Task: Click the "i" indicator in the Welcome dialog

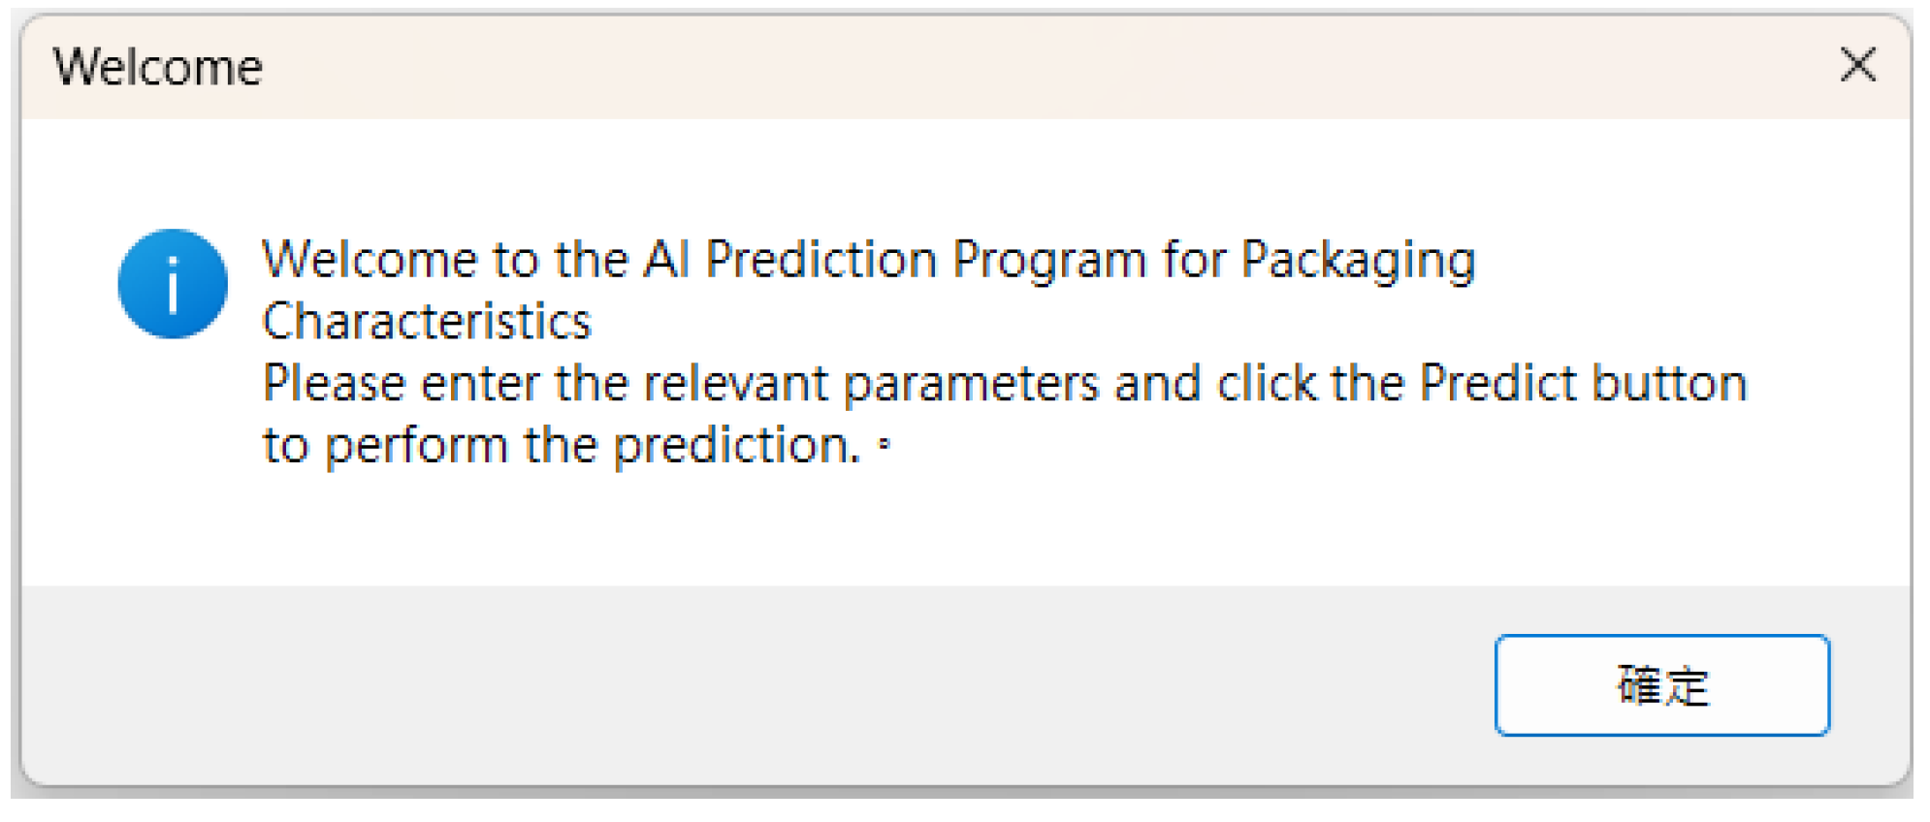Action: click(x=173, y=283)
